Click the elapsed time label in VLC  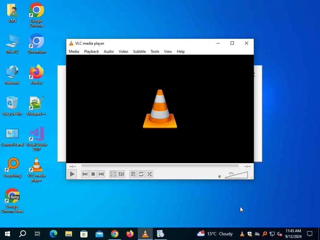pyautogui.click(x=72, y=166)
